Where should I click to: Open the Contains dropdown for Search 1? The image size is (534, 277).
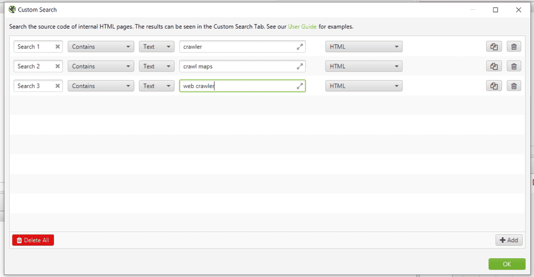coord(101,47)
